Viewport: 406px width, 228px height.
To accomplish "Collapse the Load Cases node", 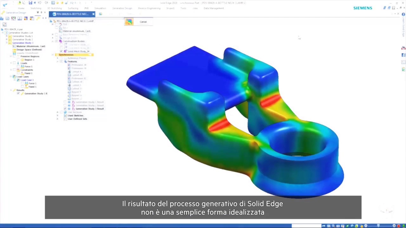I will coord(10,77).
